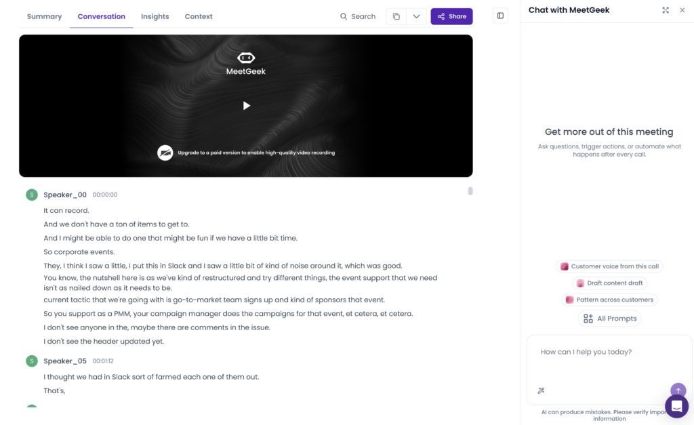Play the meeting recording video

point(247,105)
